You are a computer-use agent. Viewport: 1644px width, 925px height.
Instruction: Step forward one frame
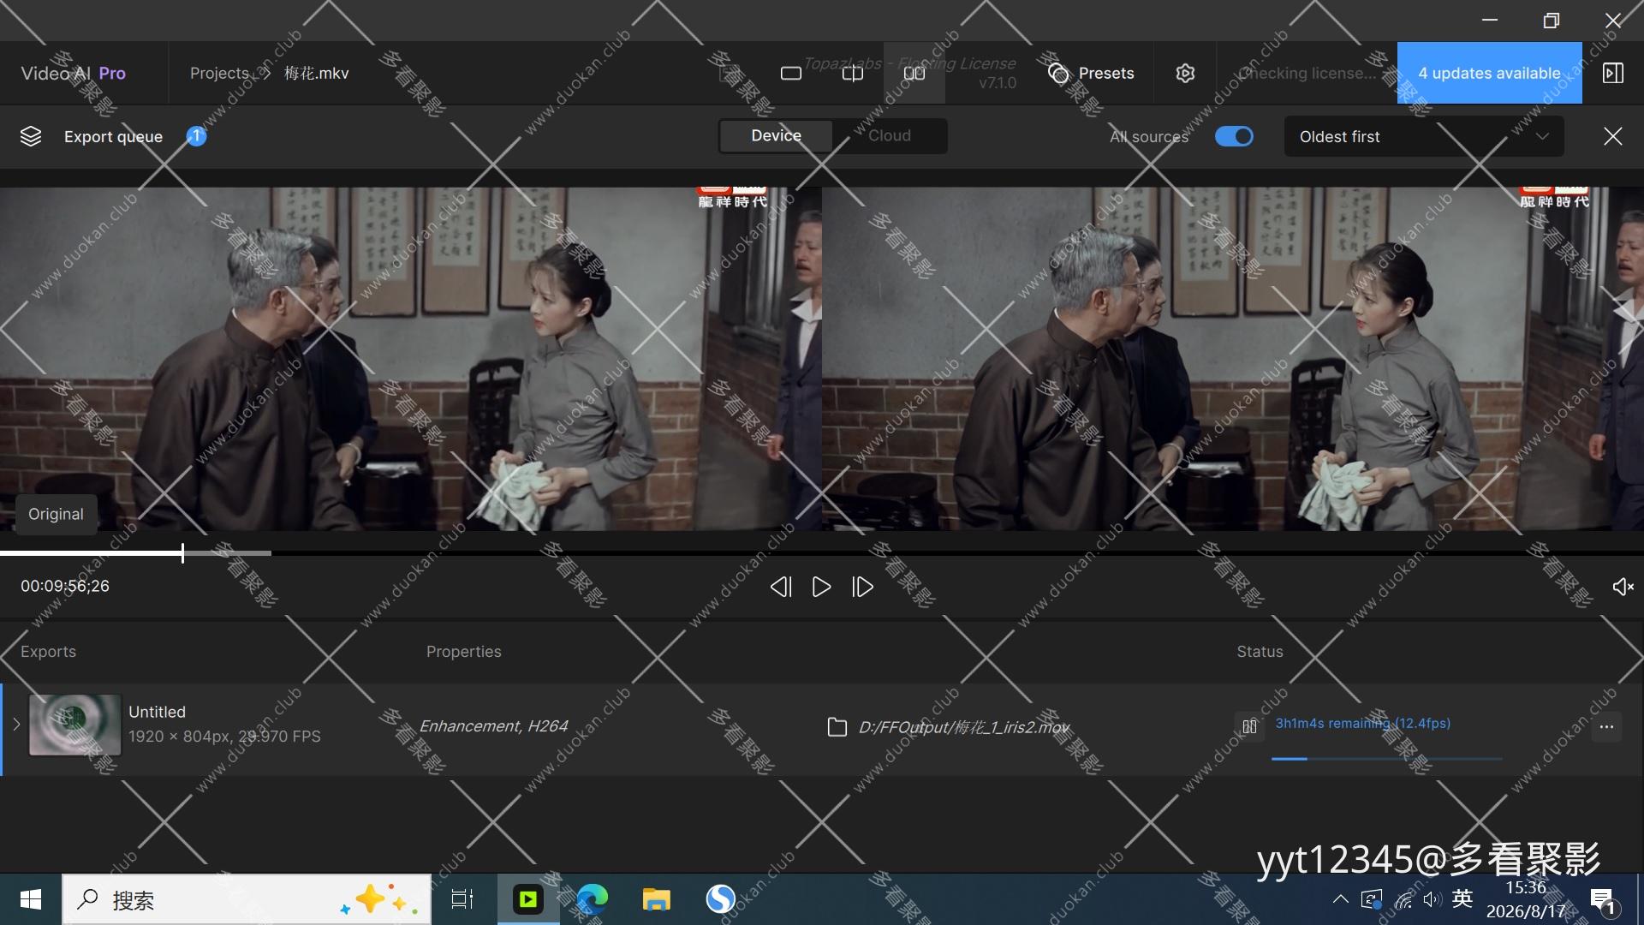click(863, 587)
